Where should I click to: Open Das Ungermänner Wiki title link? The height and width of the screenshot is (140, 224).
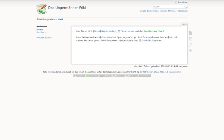(67, 8)
